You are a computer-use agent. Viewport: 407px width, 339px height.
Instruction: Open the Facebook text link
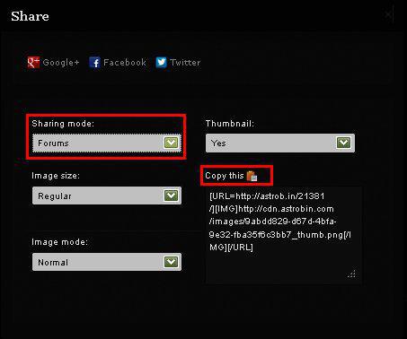125,63
